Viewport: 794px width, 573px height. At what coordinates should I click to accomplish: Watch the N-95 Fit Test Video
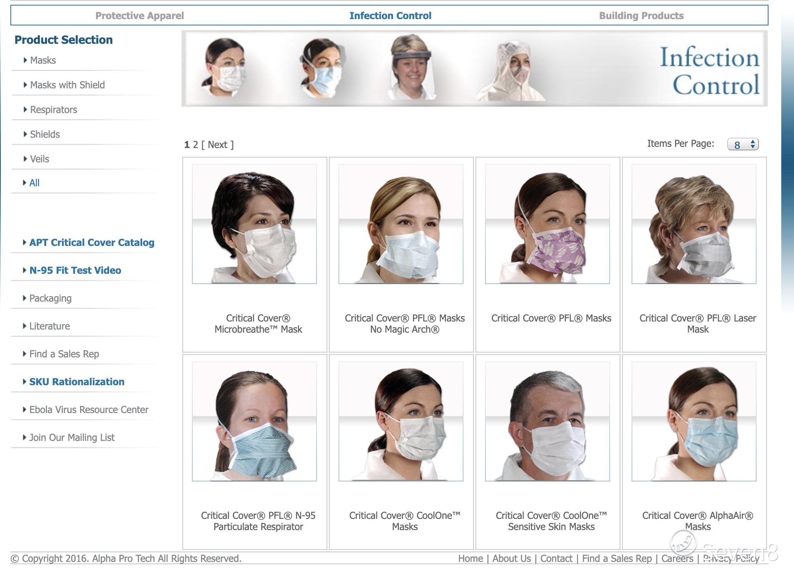75,271
